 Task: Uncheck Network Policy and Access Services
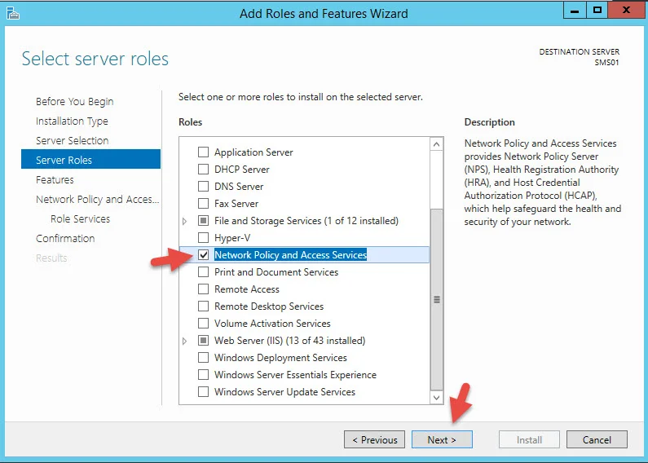pos(203,254)
